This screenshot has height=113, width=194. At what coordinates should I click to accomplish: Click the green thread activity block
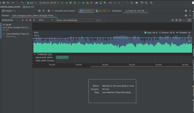pyautogui.click(x=62, y=57)
